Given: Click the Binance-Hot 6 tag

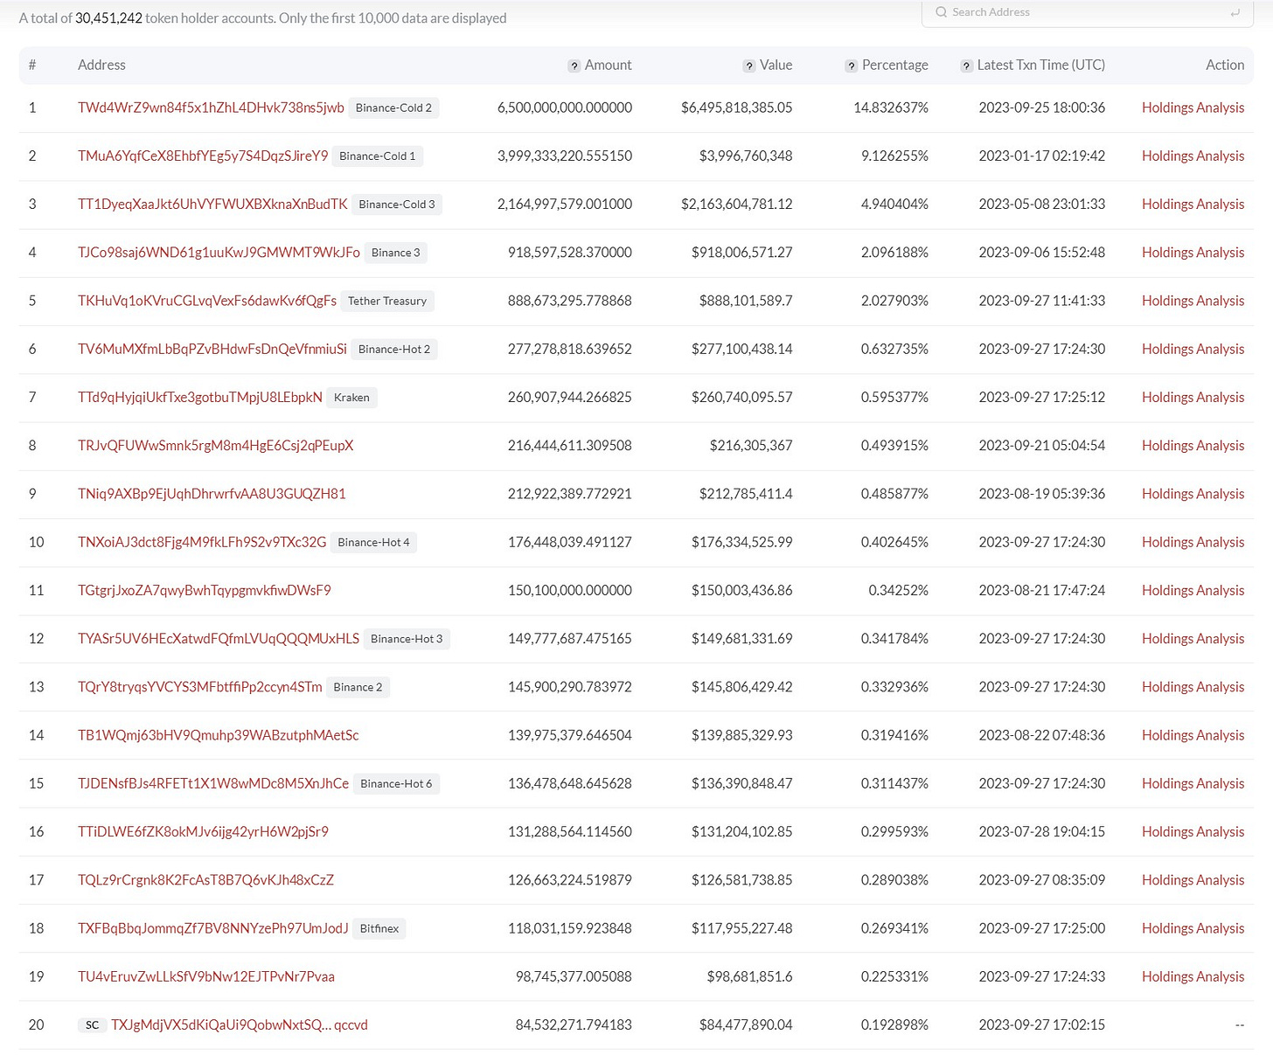Looking at the screenshot, I should pyautogui.click(x=396, y=783).
